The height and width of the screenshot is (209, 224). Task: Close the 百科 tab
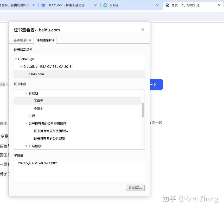[x=33, y=5]
